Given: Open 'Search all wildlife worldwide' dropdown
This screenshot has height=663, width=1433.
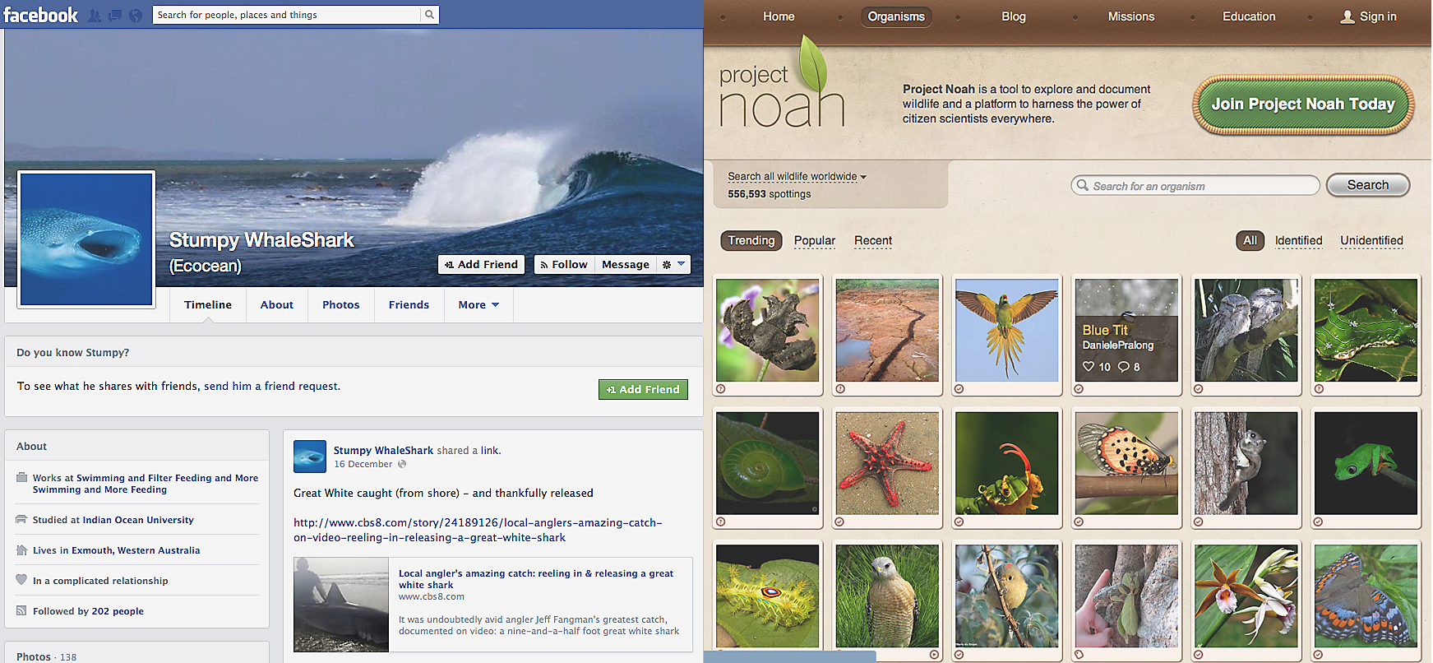Looking at the screenshot, I should (x=797, y=176).
